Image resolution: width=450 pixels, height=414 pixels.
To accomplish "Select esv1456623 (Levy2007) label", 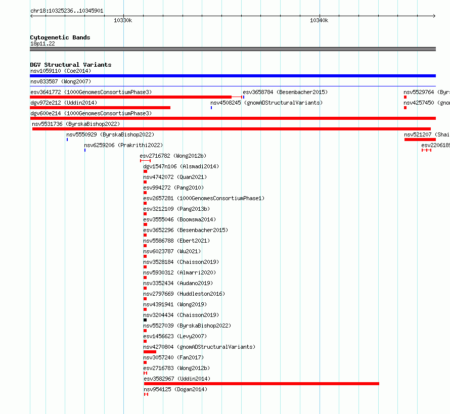I will coord(175,336).
